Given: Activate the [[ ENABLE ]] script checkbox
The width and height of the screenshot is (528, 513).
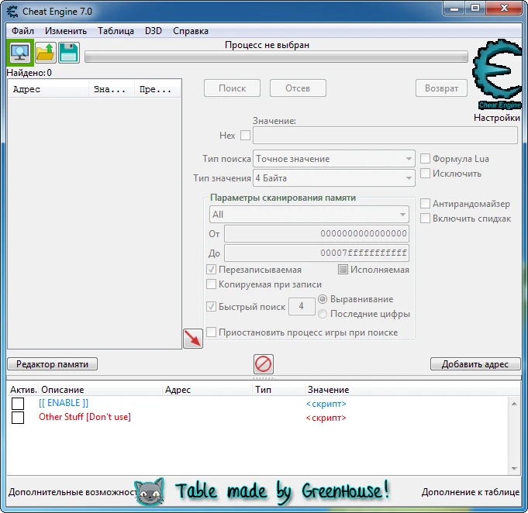Looking at the screenshot, I should [x=18, y=403].
